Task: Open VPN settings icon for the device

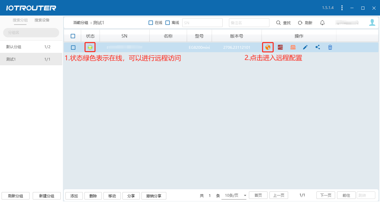Action: [292, 47]
